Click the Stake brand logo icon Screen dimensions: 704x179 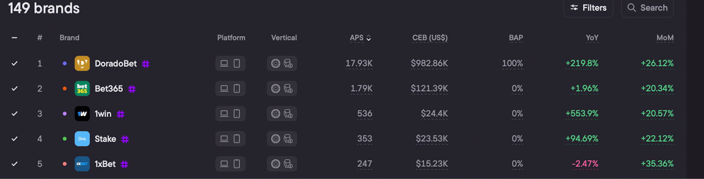(x=82, y=139)
